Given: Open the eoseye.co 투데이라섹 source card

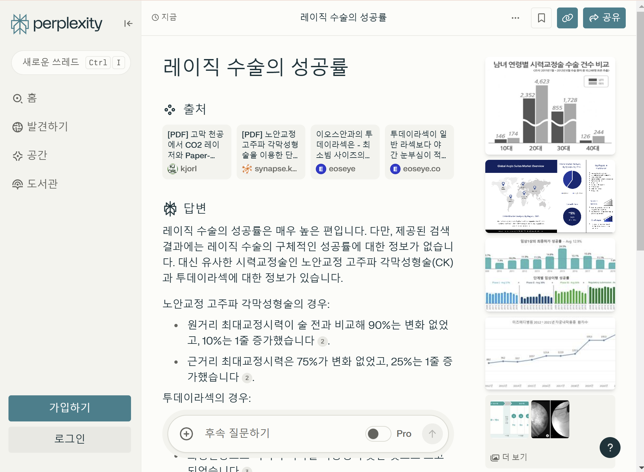Looking at the screenshot, I should coord(419,152).
